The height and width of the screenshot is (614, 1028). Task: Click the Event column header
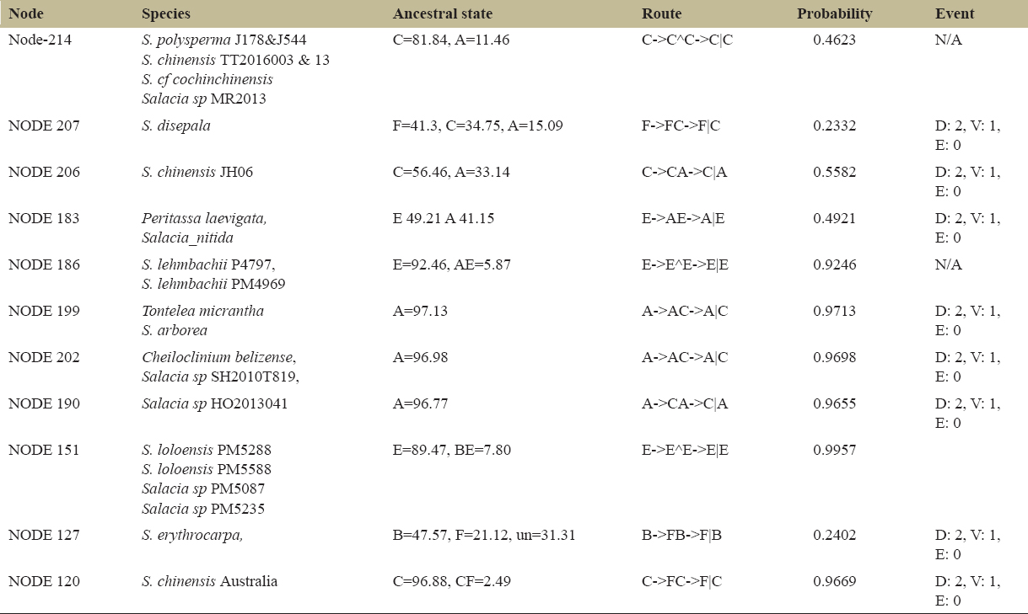[955, 14]
